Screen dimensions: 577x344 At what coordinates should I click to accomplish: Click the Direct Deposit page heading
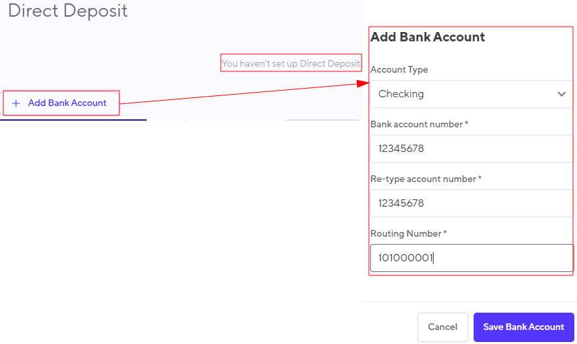tap(68, 10)
